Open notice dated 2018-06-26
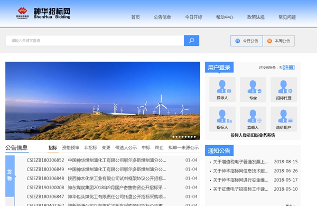Viewport: 317px width, 206px height. [254, 171]
